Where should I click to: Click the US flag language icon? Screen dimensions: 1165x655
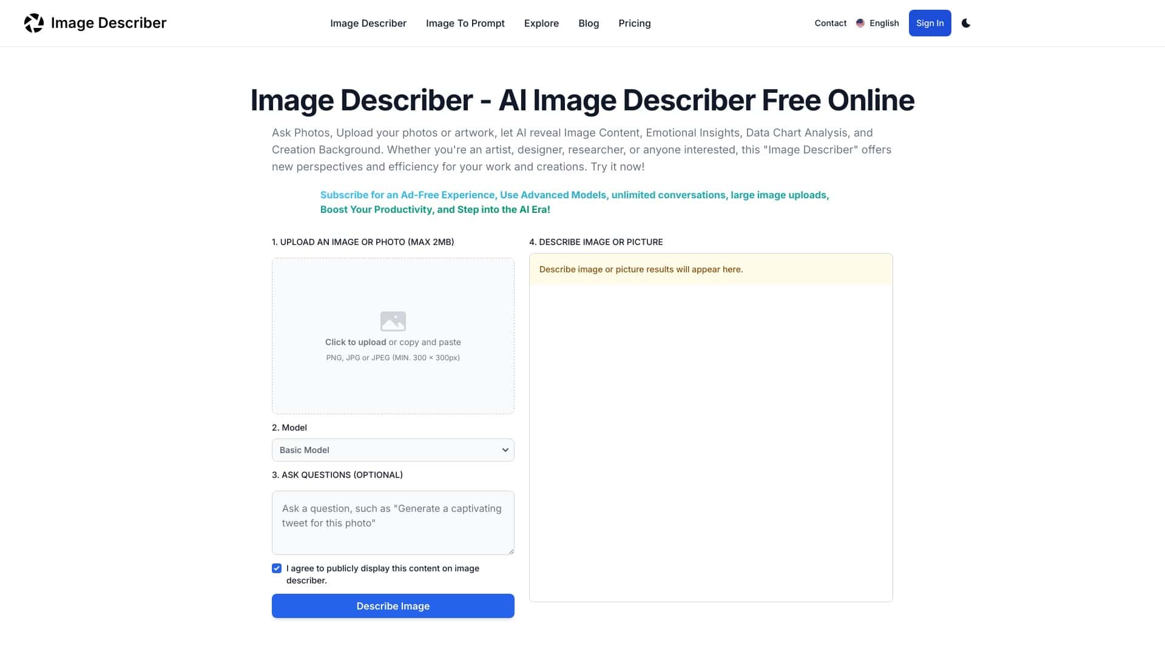pyautogui.click(x=860, y=22)
